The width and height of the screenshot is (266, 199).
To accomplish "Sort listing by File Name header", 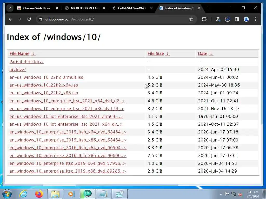I will coord(19,53).
